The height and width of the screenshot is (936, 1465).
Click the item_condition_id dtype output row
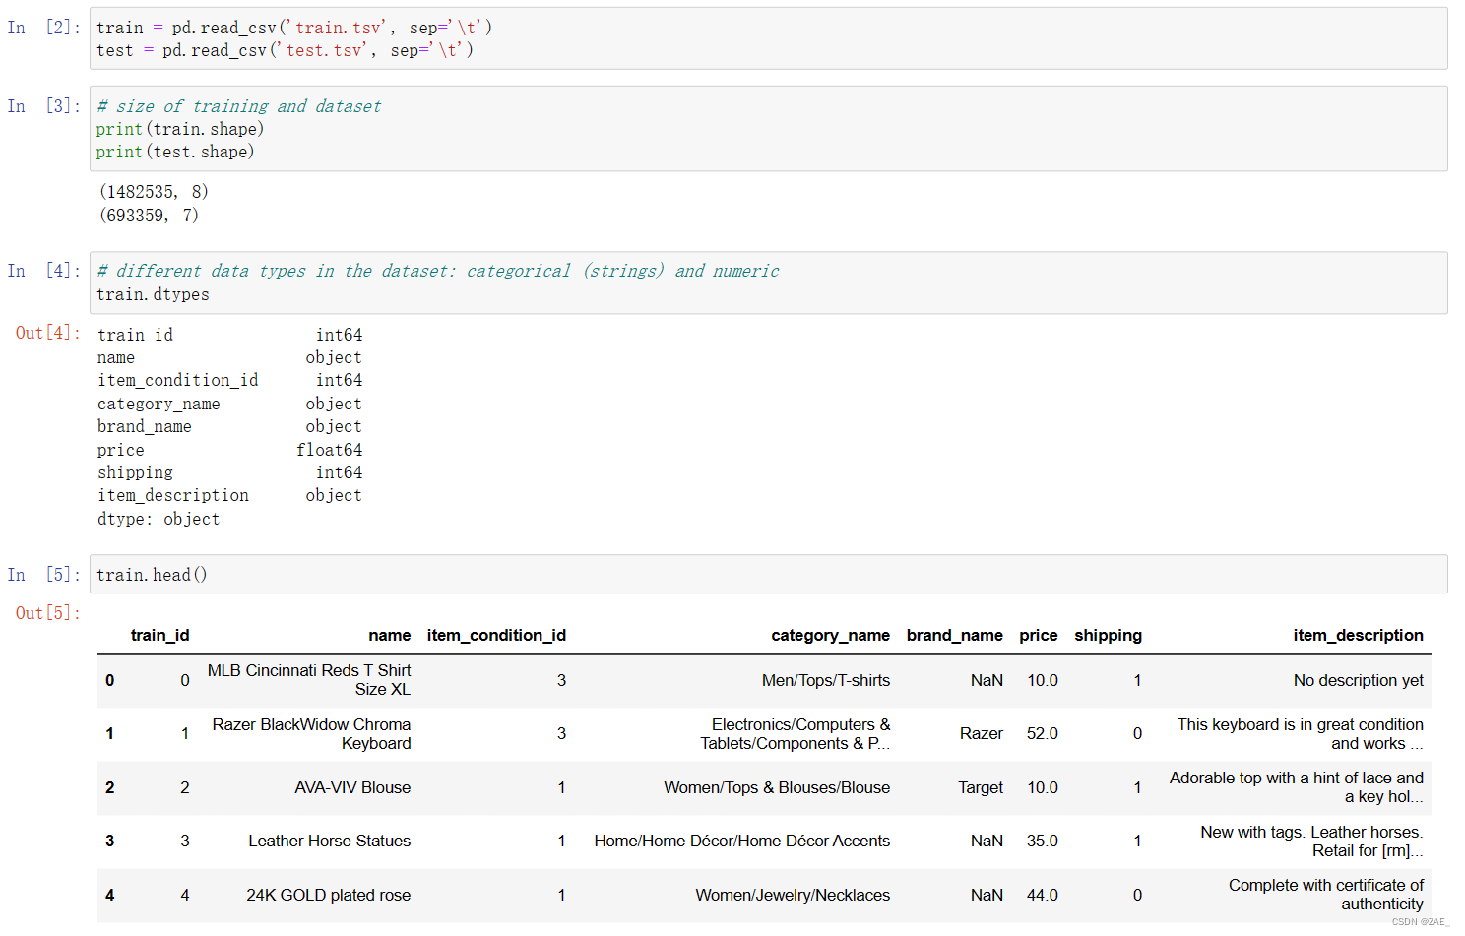click(x=229, y=380)
